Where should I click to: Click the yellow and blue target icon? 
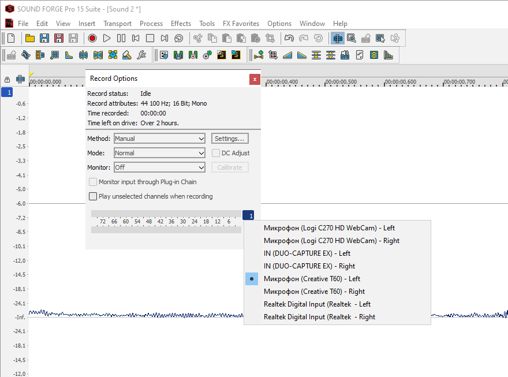[113, 55]
